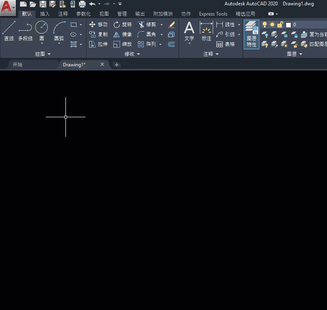Click the Ellipse draw icon

click(x=73, y=34)
